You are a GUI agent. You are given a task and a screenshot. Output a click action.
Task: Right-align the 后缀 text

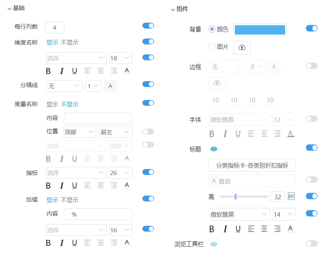pyautogui.click(x=114, y=243)
